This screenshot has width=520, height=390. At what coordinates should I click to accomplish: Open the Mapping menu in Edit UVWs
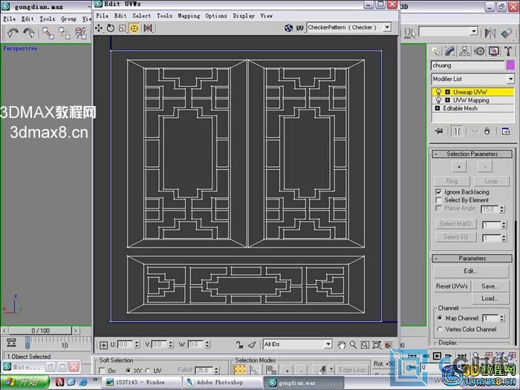click(x=189, y=16)
